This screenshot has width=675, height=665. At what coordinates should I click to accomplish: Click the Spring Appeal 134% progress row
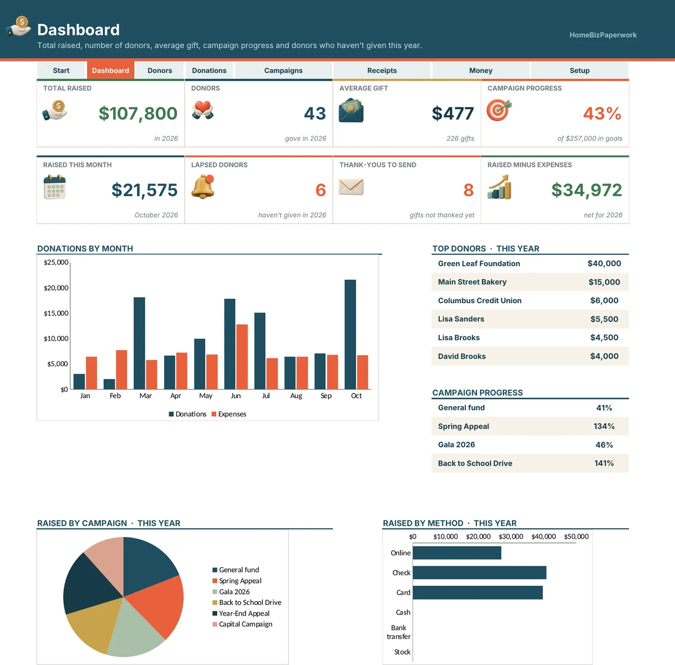(530, 426)
